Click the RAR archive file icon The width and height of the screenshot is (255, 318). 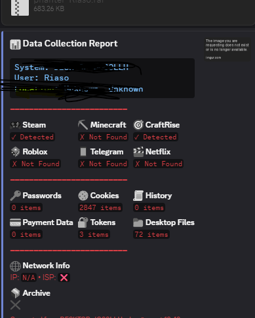point(20,7)
